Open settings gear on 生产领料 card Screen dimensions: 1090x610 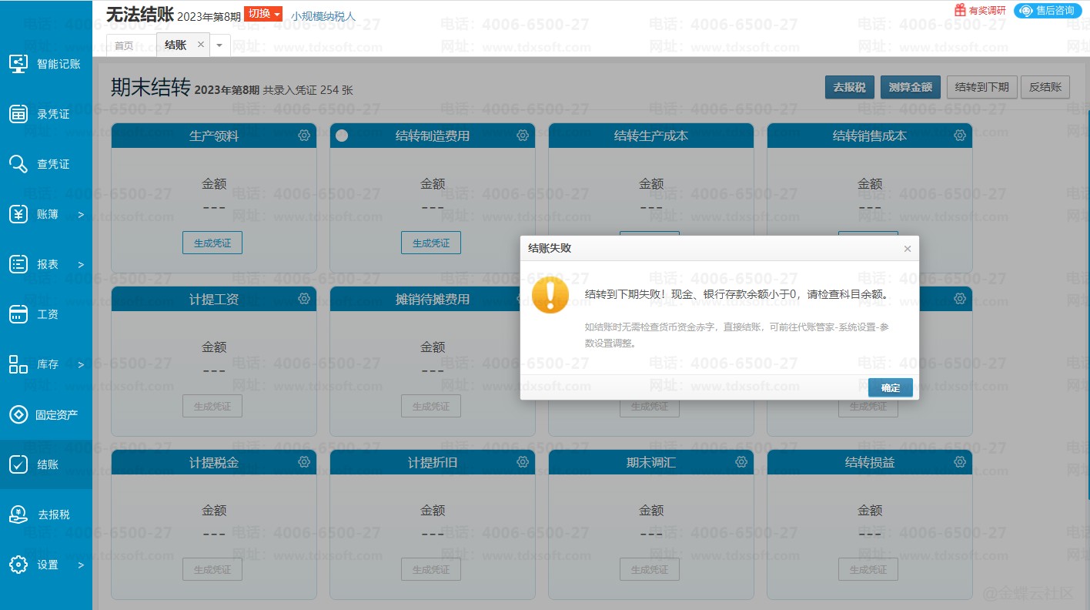click(x=304, y=136)
